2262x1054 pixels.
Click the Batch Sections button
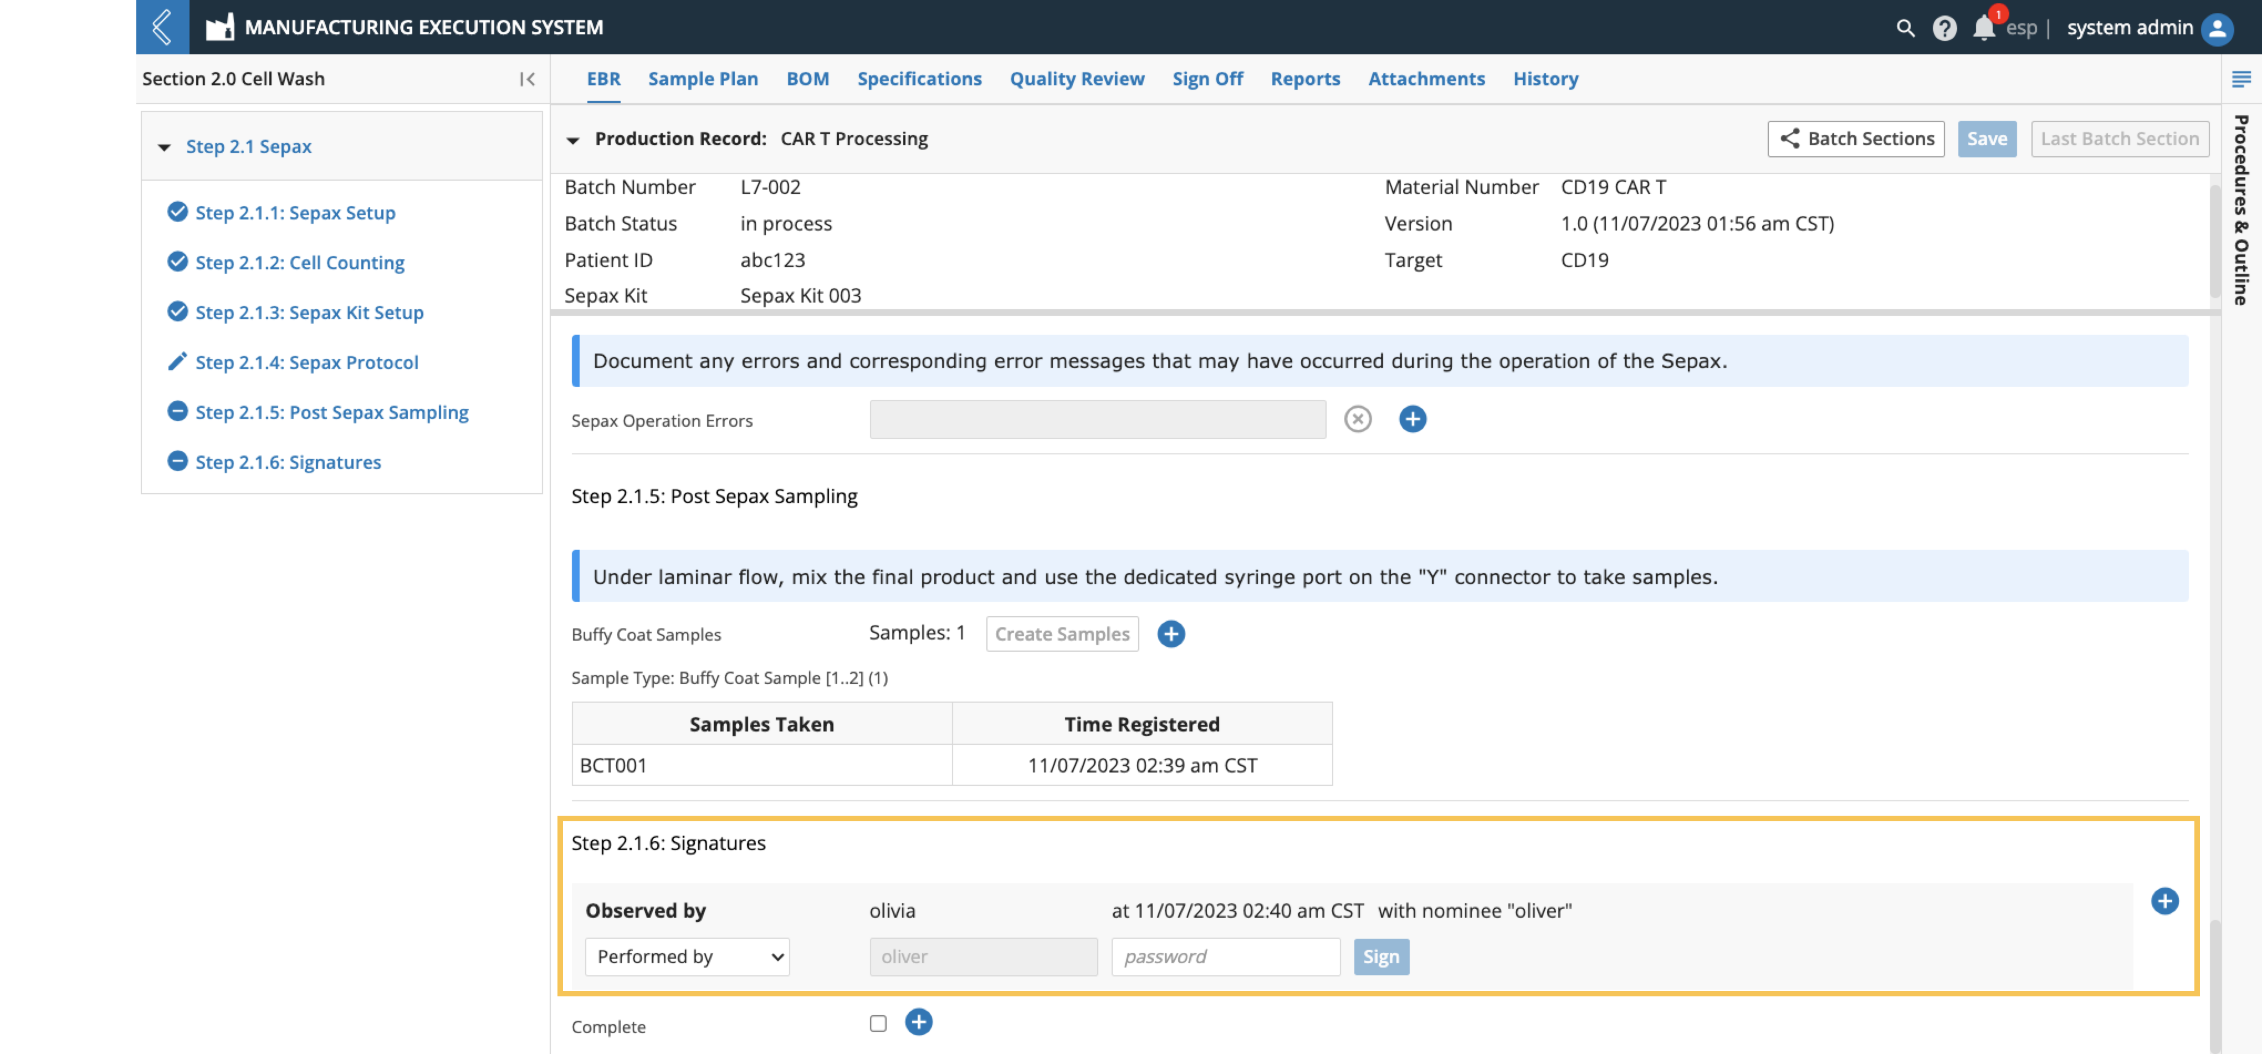[1855, 139]
